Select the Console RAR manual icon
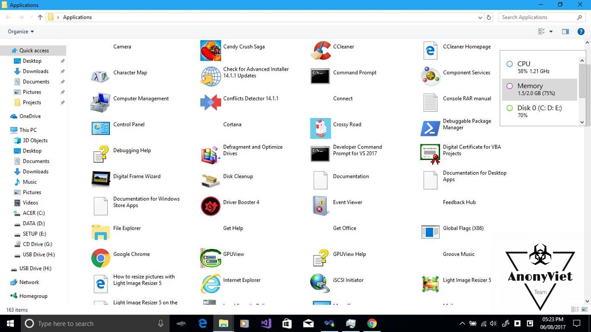This screenshot has height=332, width=591. (x=430, y=102)
